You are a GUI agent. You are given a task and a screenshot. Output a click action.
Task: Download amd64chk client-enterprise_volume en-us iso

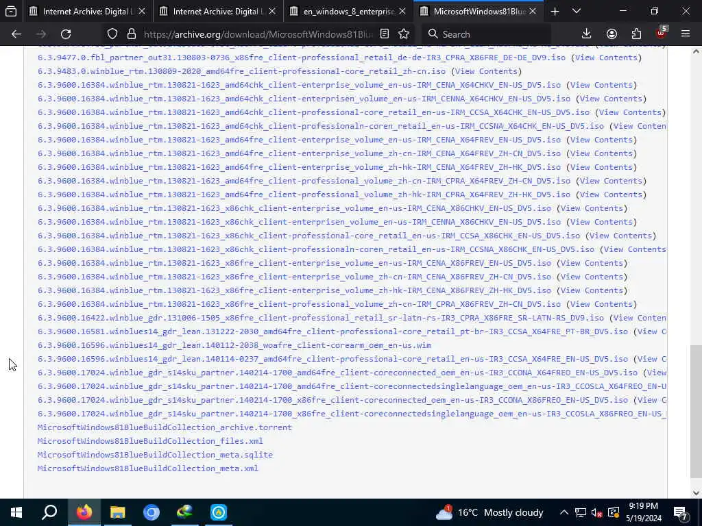[x=299, y=85]
